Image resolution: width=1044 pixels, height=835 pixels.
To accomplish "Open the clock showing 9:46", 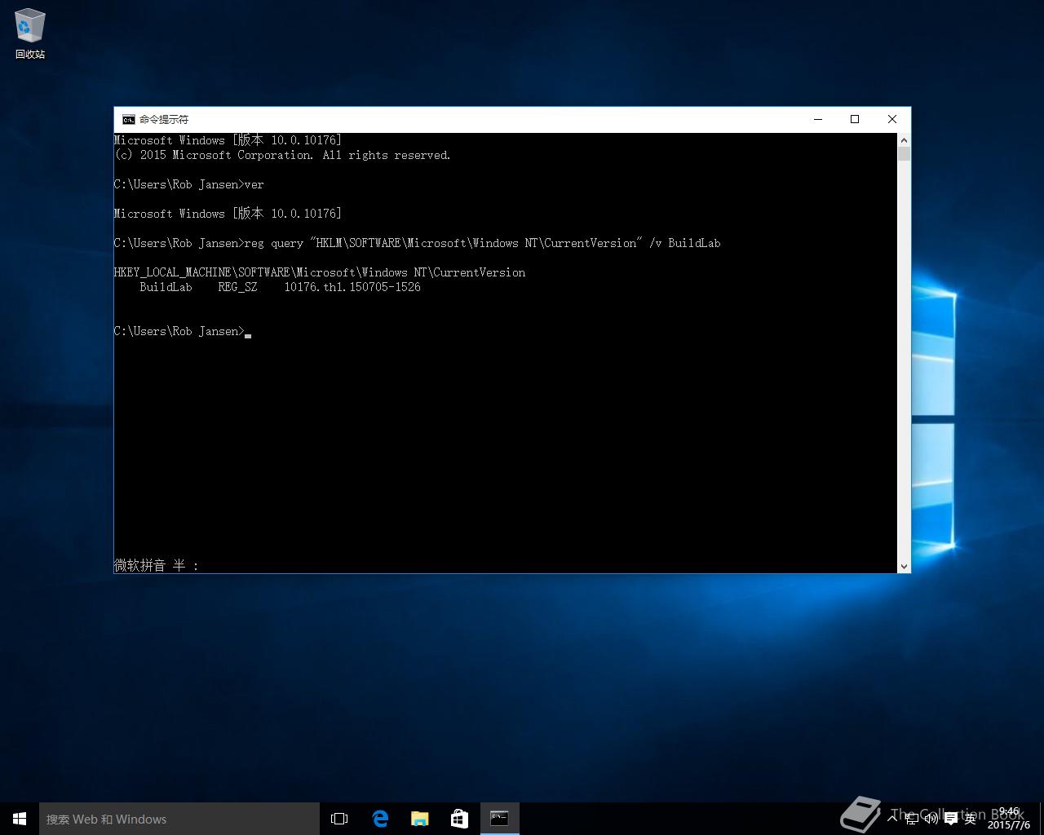I will 1009,819.
